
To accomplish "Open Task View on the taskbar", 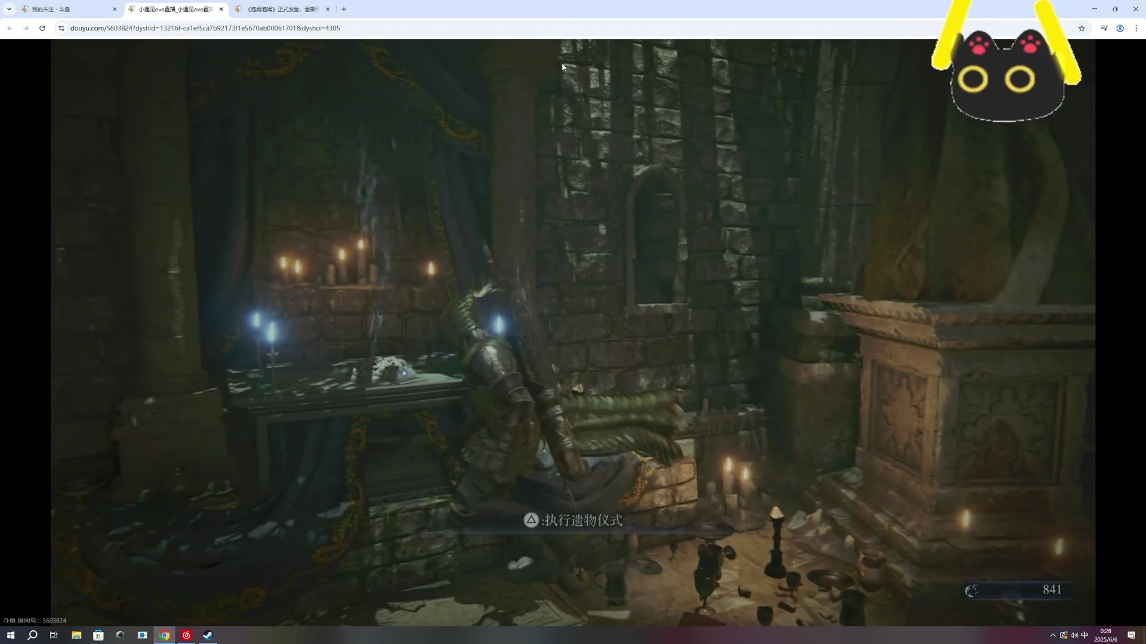I will point(54,635).
